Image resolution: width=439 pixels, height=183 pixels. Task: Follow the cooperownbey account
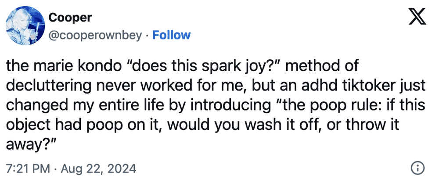click(x=171, y=35)
